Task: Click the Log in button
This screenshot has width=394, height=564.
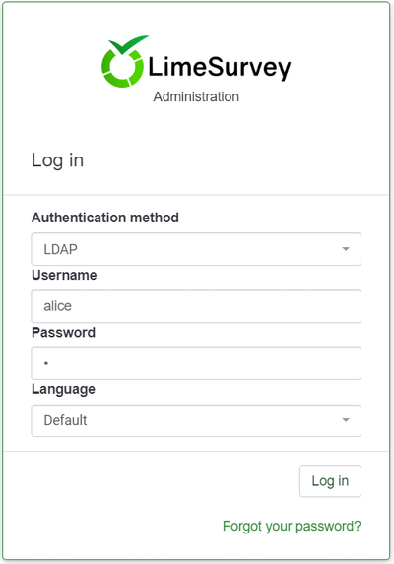Action: [330, 481]
